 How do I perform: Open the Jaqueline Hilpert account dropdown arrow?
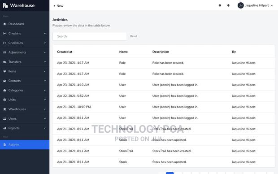tap(272, 5)
